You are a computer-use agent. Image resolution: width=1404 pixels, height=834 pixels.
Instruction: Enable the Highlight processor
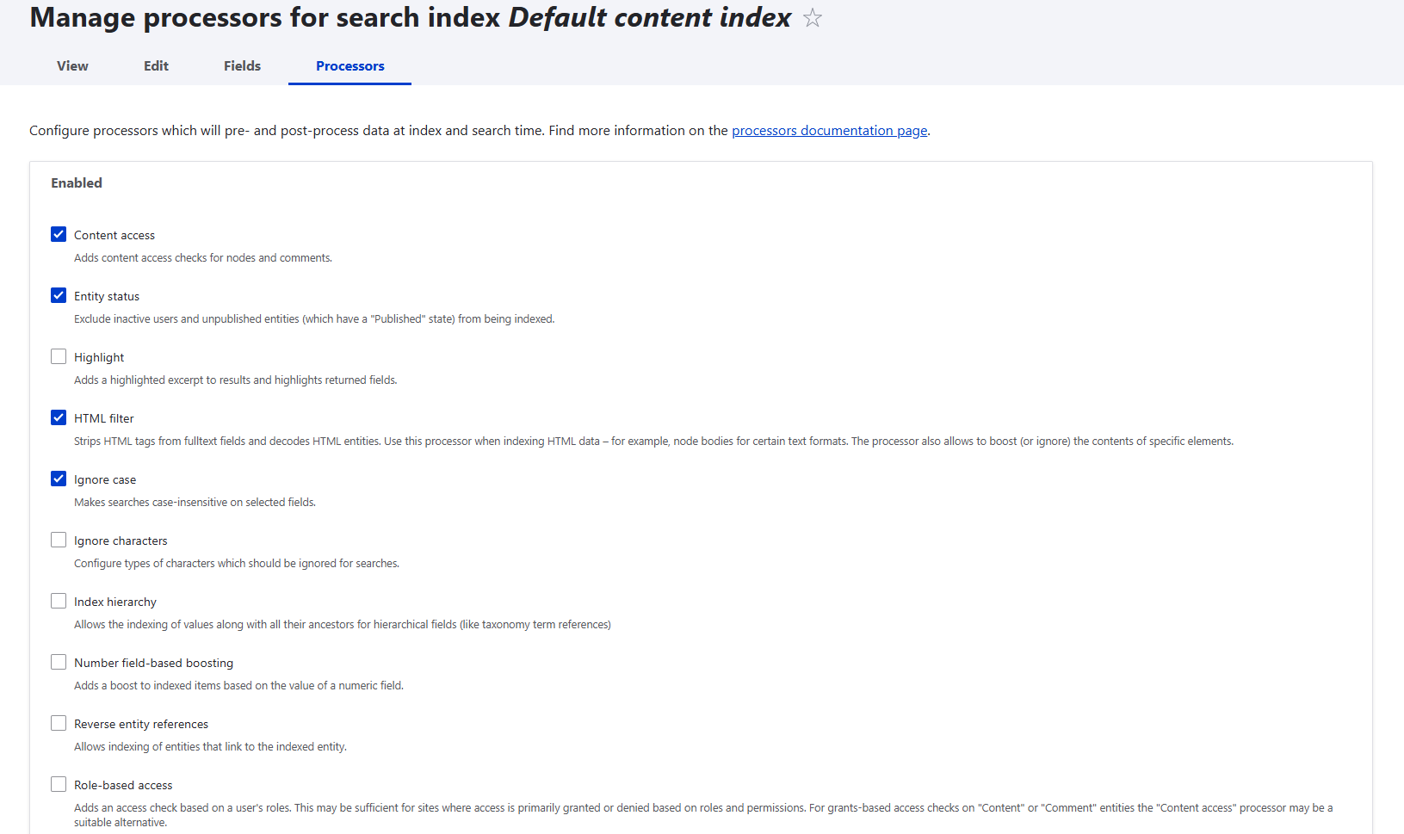(x=58, y=355)
